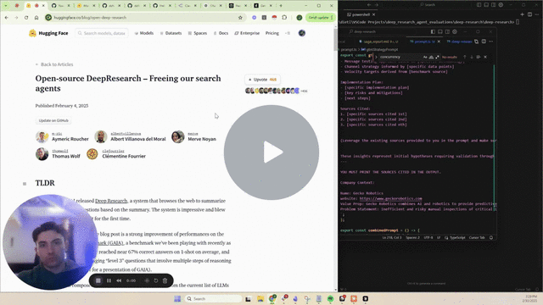
Task: Open the browser home page
Action: [x=36, y=17]
